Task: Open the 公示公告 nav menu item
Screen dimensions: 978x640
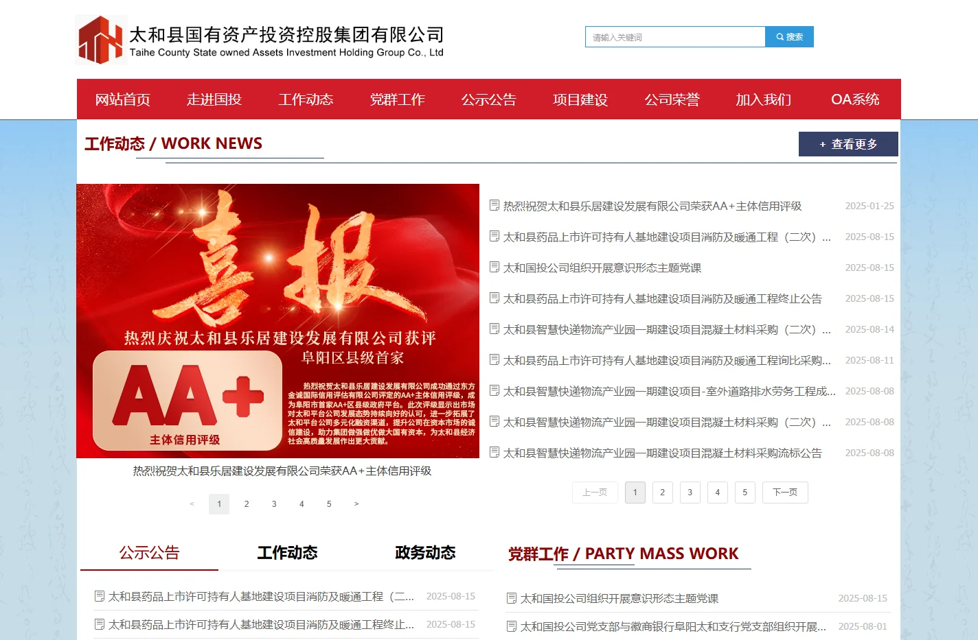Action: (x=489, y=99)
